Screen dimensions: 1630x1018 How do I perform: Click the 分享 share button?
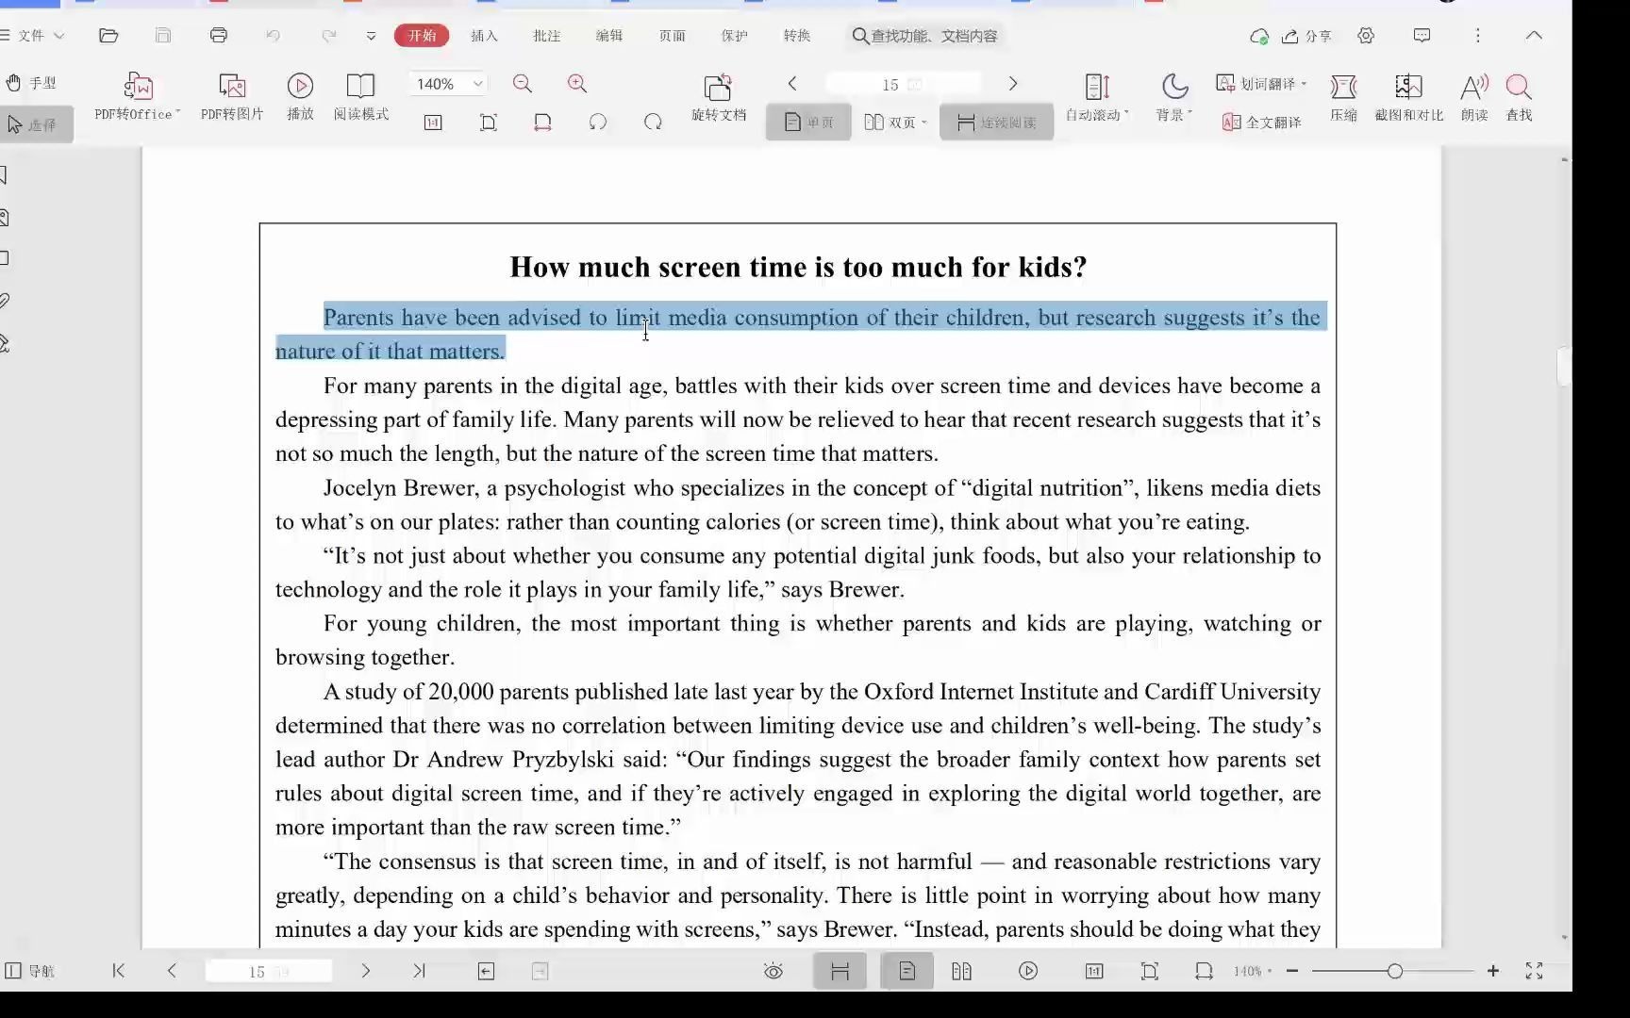click(x=1306, y=36)
